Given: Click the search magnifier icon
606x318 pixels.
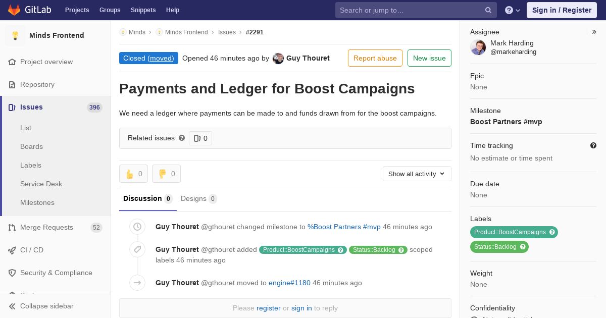Looking at the screenshot, I should point(488,10).
